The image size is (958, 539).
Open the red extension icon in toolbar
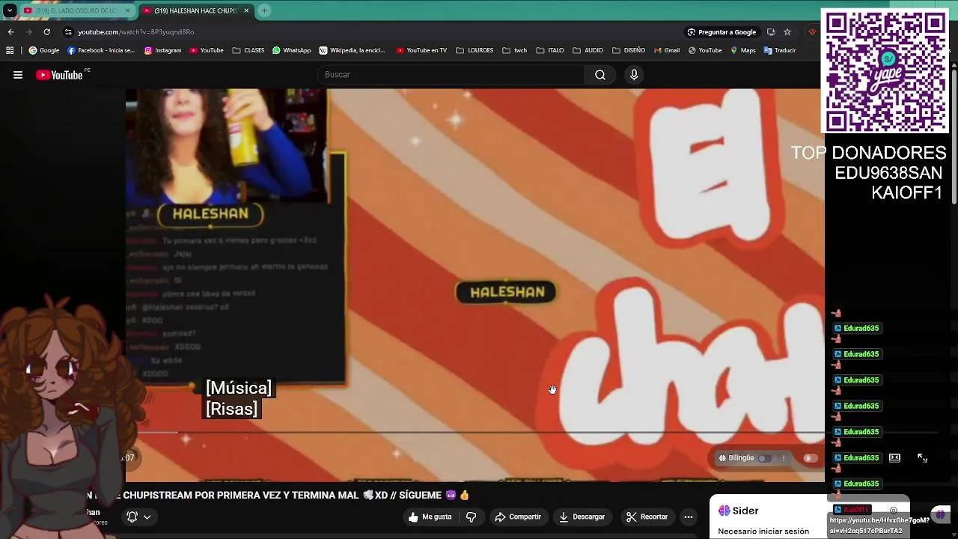812,32
